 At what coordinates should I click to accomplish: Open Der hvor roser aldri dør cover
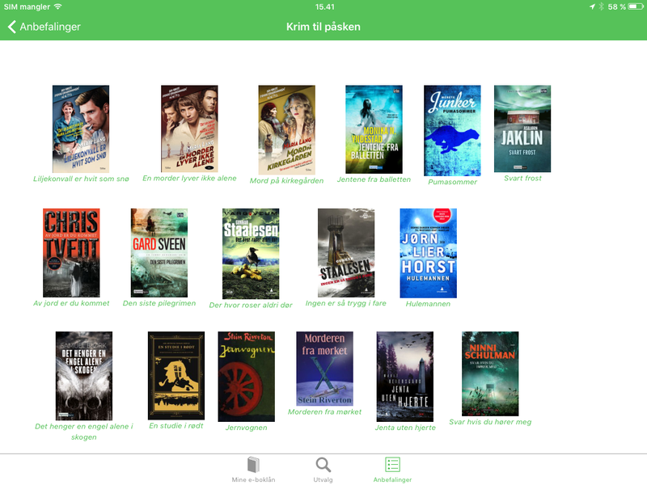point(251,253)
